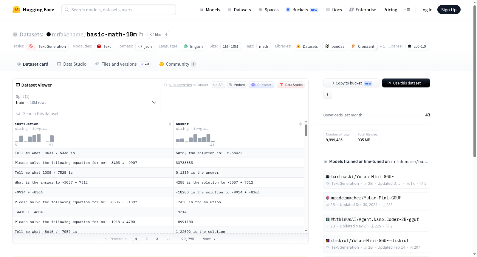Click the Text modality tag
The image size is (477, 257).
click(104, 46)
